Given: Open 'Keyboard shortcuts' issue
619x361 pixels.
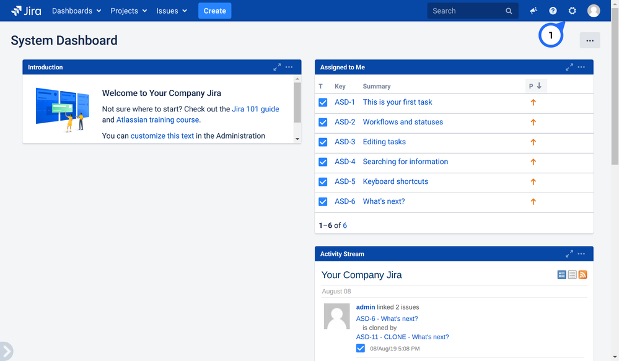Looking at the screenshot, I should [395, 181].
